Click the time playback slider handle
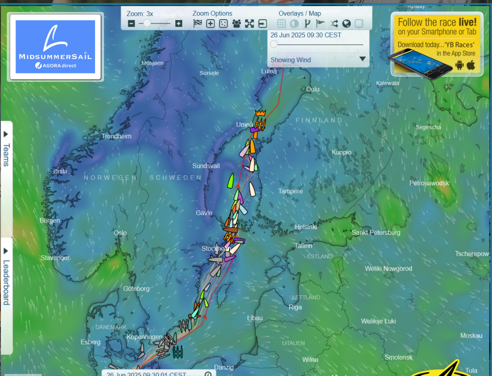 [274, 44]
